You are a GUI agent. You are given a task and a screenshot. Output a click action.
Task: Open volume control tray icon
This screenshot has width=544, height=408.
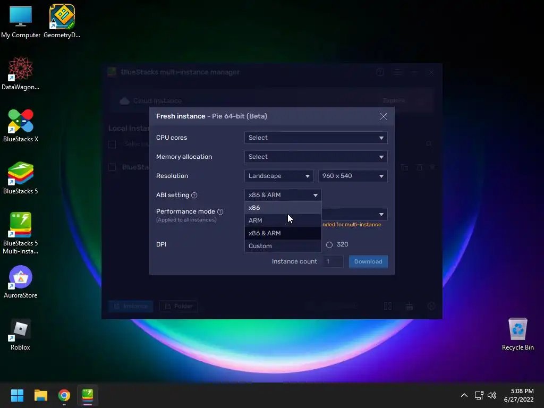tap(492, 395)
